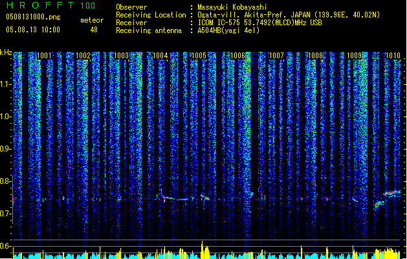This screenshot has height=259, width=407.
Task: Click the tall yellow power spike below 1005
Action: 202,249
